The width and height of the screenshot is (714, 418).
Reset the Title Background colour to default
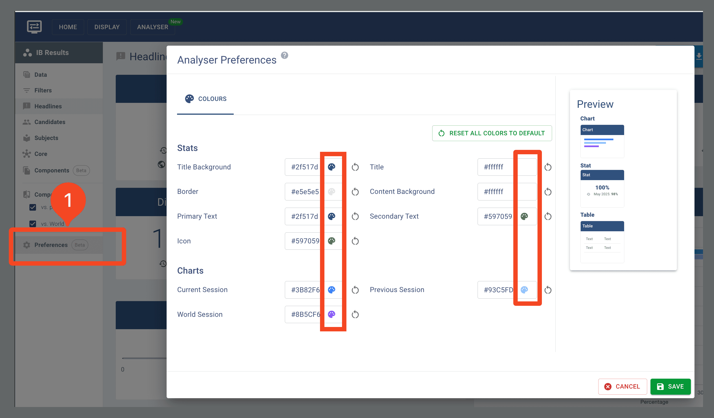click(355, 167)
